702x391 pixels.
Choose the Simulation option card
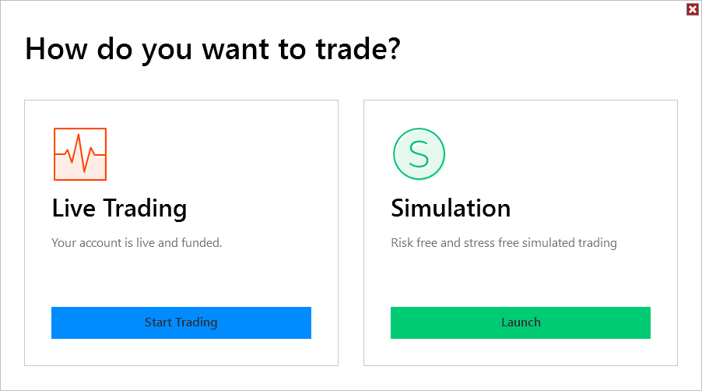520,273
